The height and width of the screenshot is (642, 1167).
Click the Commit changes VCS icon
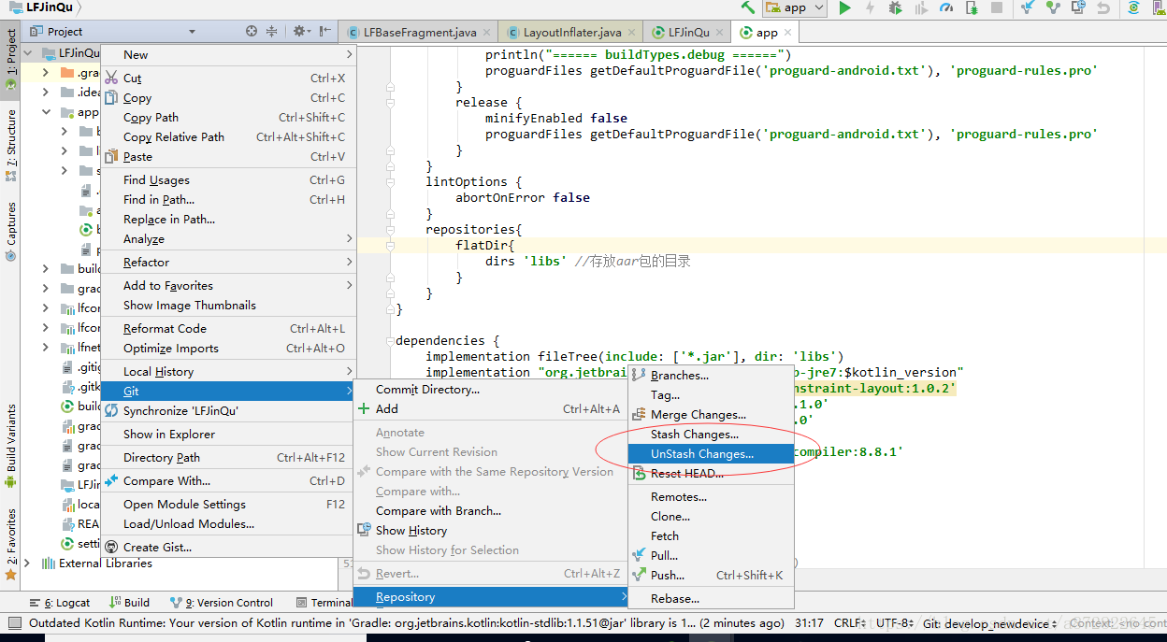(1054, 7)
